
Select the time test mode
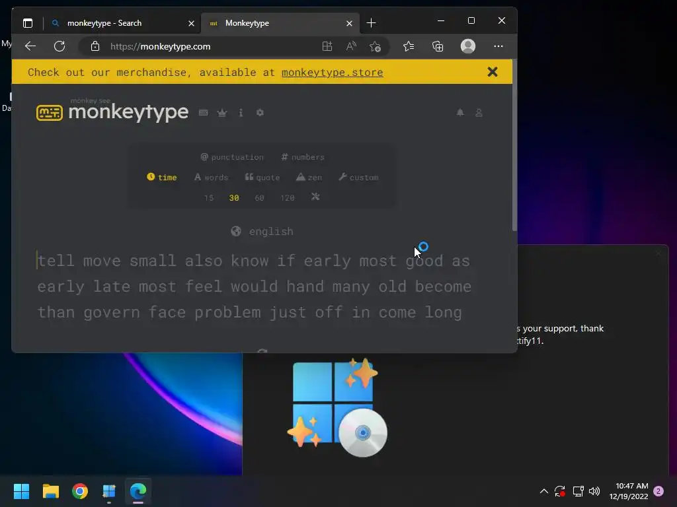(161, 177)
